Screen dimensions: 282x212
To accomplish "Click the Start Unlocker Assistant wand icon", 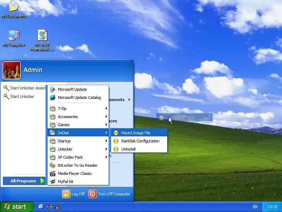I will [x=6, y=88].
